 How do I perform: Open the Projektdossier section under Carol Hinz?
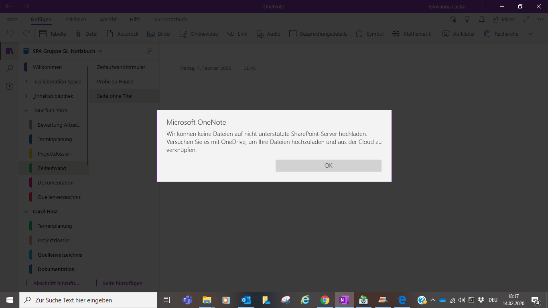[x=54, y=240]
